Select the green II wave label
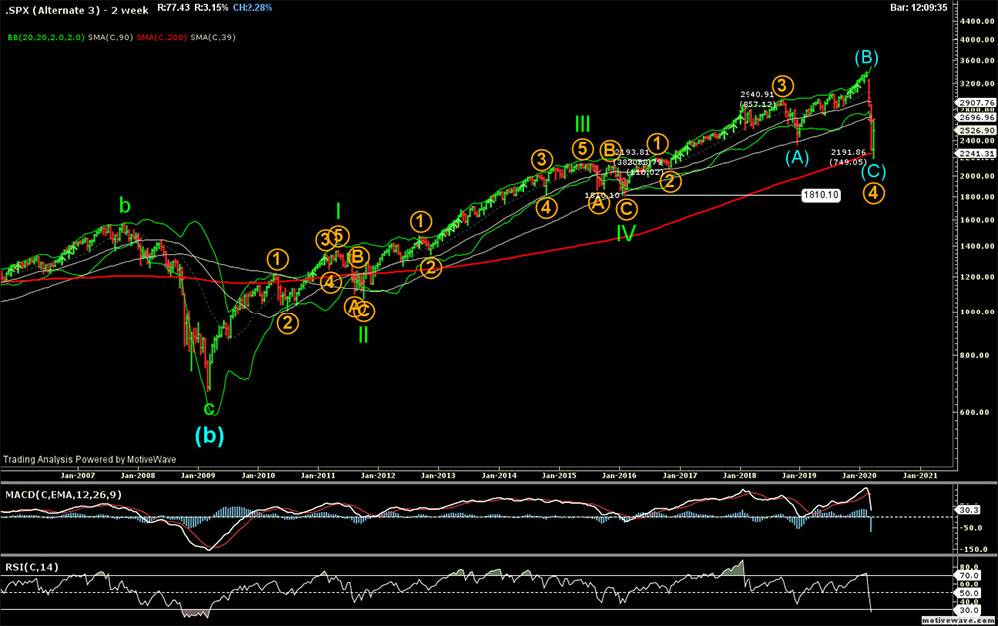This screenshot has height=626, width=998. (x=364, y=332)
